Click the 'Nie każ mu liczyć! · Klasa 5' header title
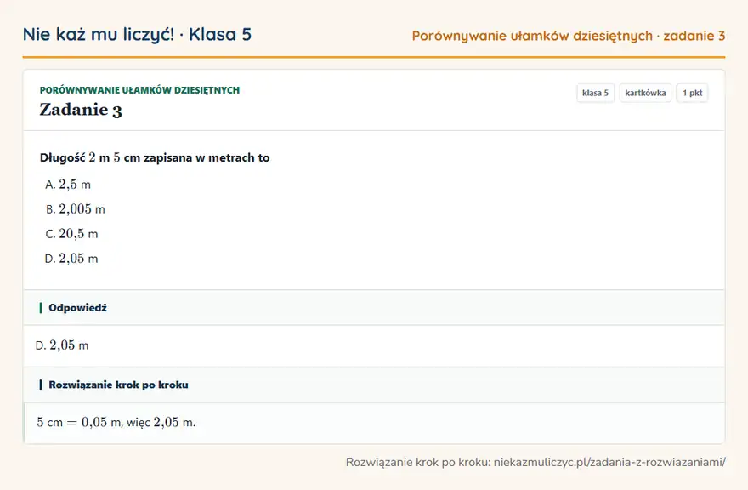 pyautogui.click(x=137, y=35)
